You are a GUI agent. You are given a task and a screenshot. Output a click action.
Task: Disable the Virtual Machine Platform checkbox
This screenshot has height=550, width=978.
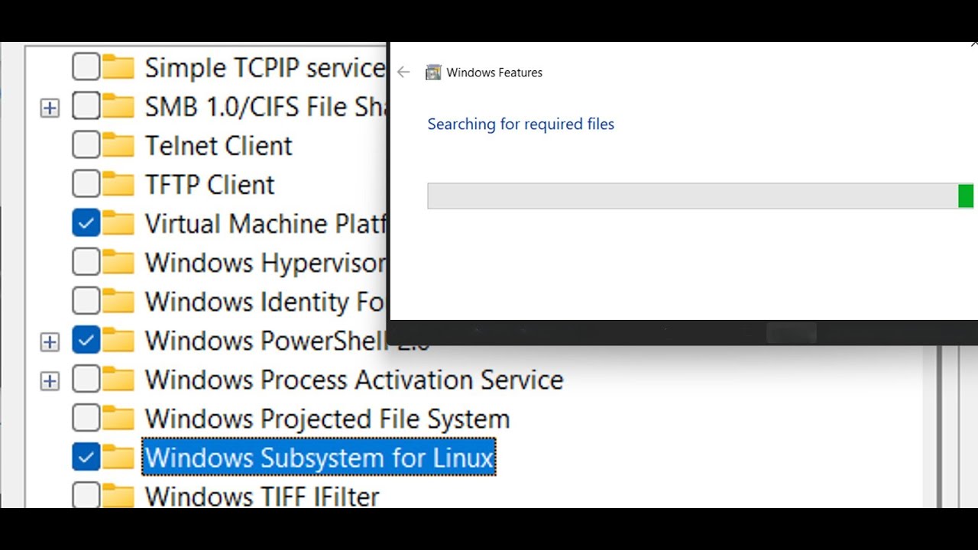86,223
